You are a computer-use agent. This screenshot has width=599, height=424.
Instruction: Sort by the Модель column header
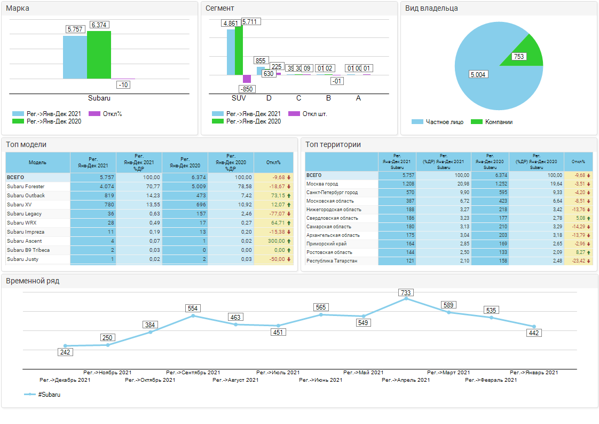point(37,163)
